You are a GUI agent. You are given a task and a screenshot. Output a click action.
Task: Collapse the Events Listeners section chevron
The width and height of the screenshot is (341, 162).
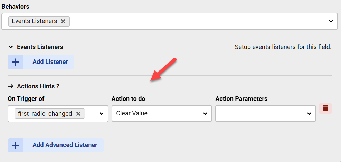(x=11, y=47)
